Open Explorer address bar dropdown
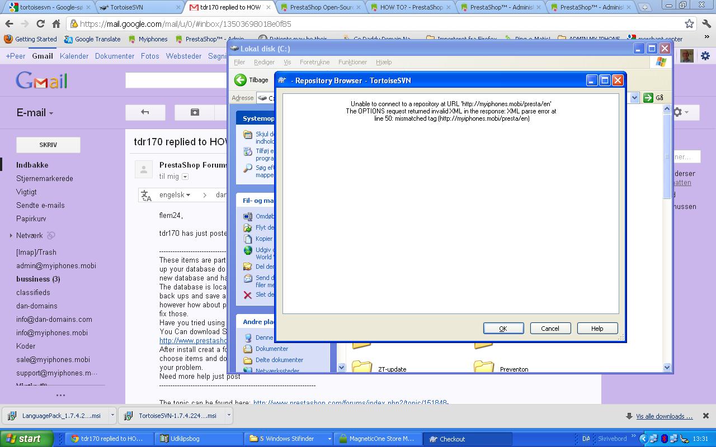Viewport: 716px width, 447px height. pos(634,98)
